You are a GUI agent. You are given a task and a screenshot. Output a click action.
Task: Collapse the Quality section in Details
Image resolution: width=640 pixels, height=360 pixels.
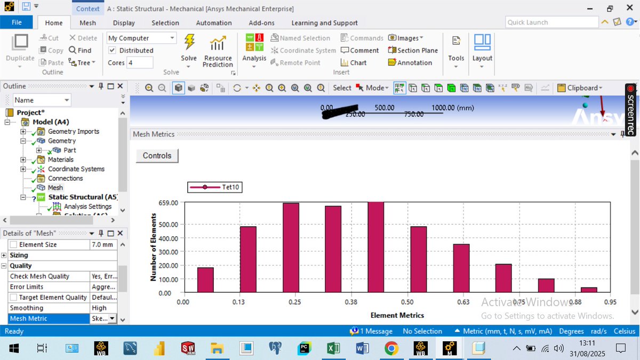click(4, 266)
